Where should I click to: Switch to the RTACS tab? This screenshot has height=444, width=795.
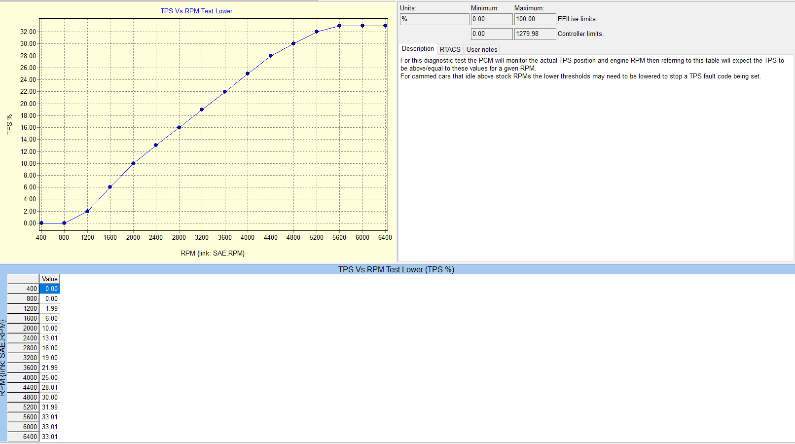click(x=450, y=49)
